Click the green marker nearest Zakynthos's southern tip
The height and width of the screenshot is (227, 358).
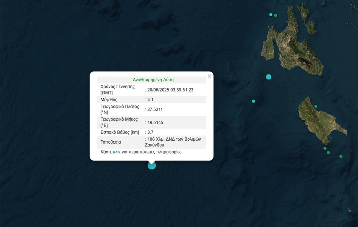pos(325,148)
